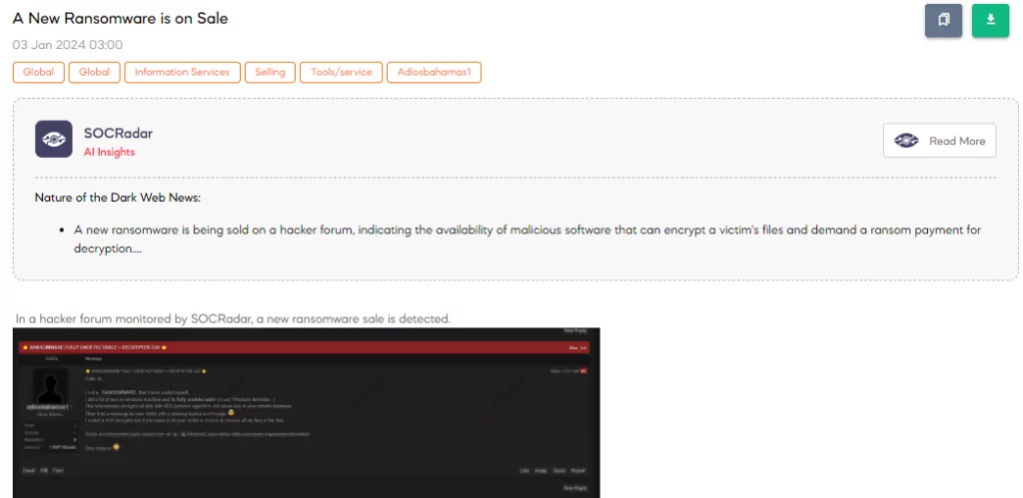Click the copy document icon button
Screen dimensions: 1023x498
pyautogui.click(x=943, y=20)
